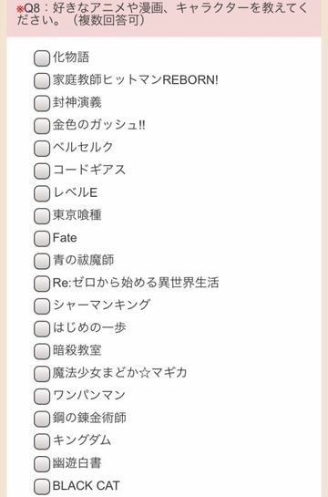The width and height of the screenshot is (328, 497).
Task: Tick the キングダム checkbox
Action: point(42,441)
